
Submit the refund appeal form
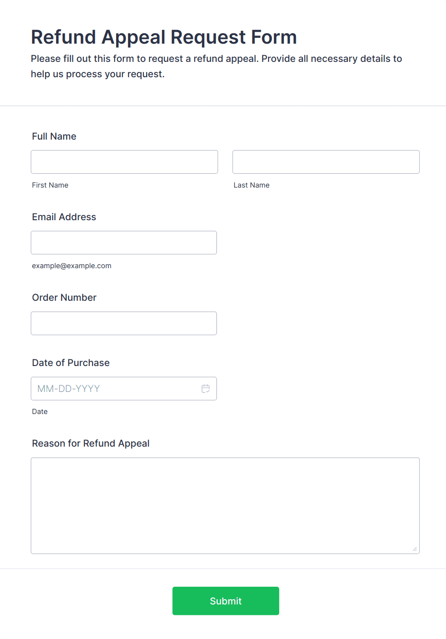(x=226, y=601)
